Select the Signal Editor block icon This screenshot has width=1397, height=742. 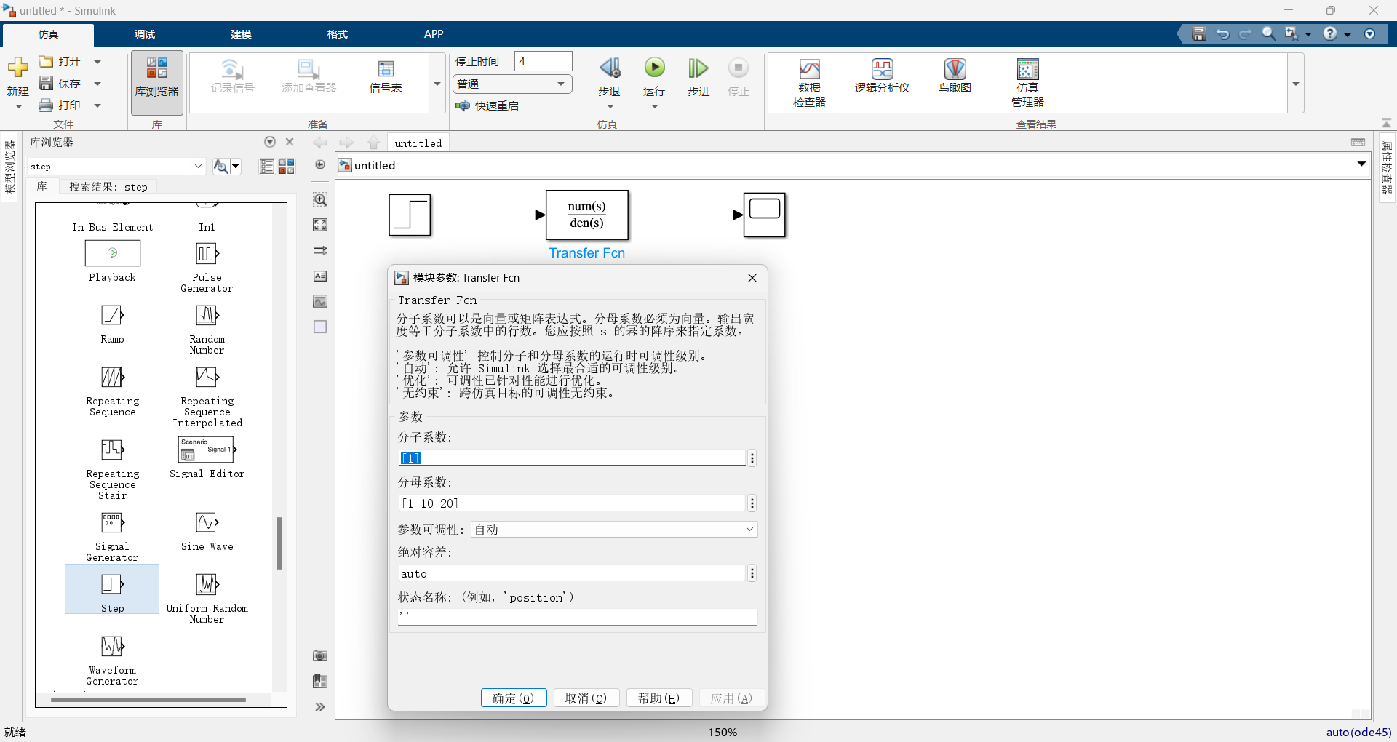[207, 450]
